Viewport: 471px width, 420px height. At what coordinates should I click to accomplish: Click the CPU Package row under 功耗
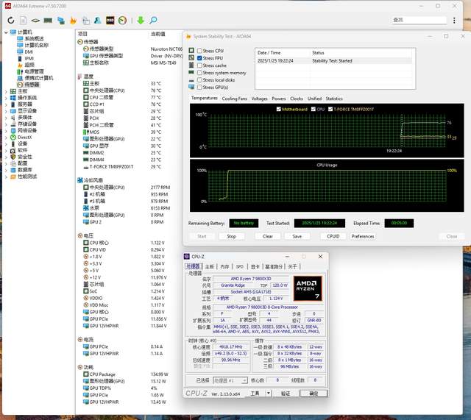pyautogui.click(x=126, y=374)
